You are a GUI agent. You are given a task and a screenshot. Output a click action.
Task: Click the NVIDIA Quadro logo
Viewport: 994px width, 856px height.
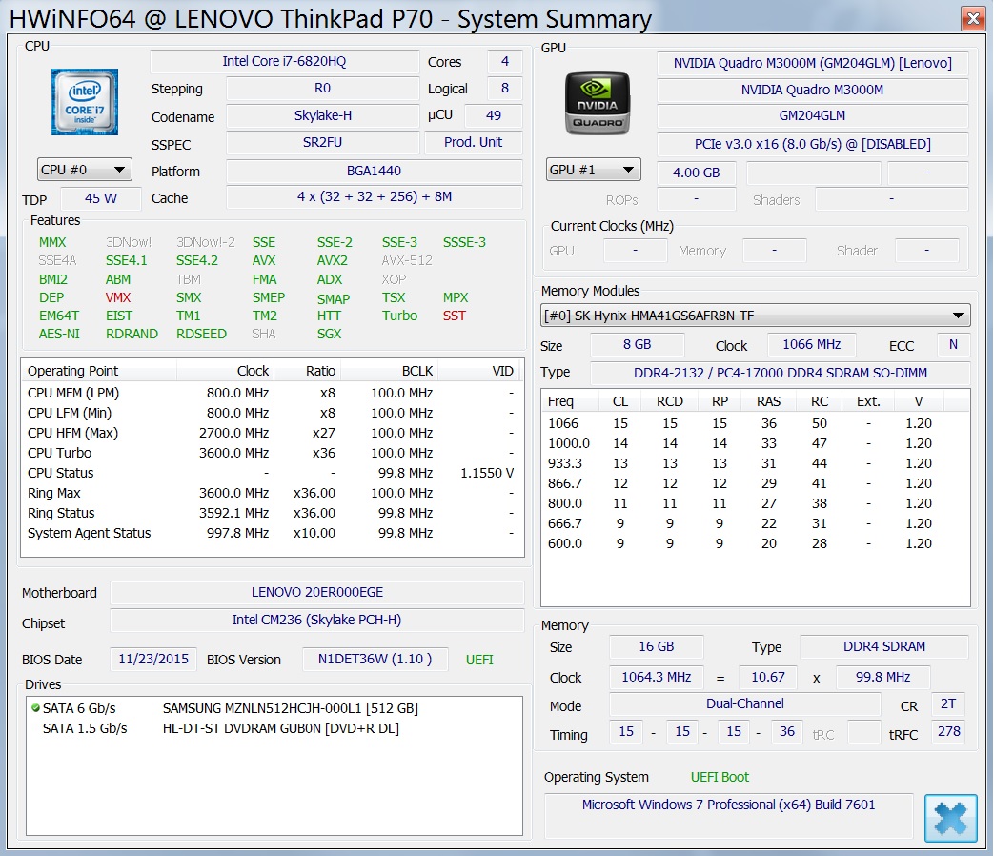point(598,102)
